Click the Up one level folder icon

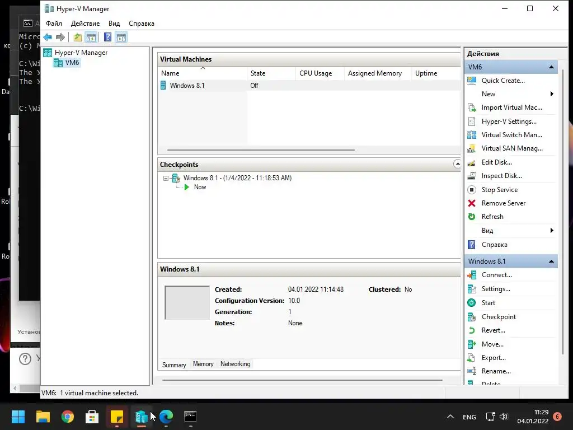coord(77,37)
